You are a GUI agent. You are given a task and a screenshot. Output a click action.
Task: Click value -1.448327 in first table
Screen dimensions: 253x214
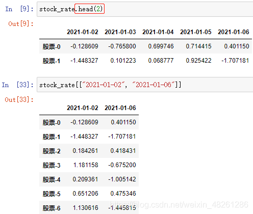pos(84,61)
